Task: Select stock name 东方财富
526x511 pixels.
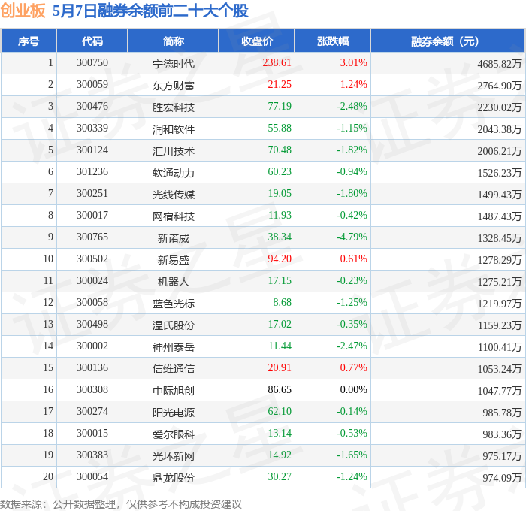Action: 174,86
